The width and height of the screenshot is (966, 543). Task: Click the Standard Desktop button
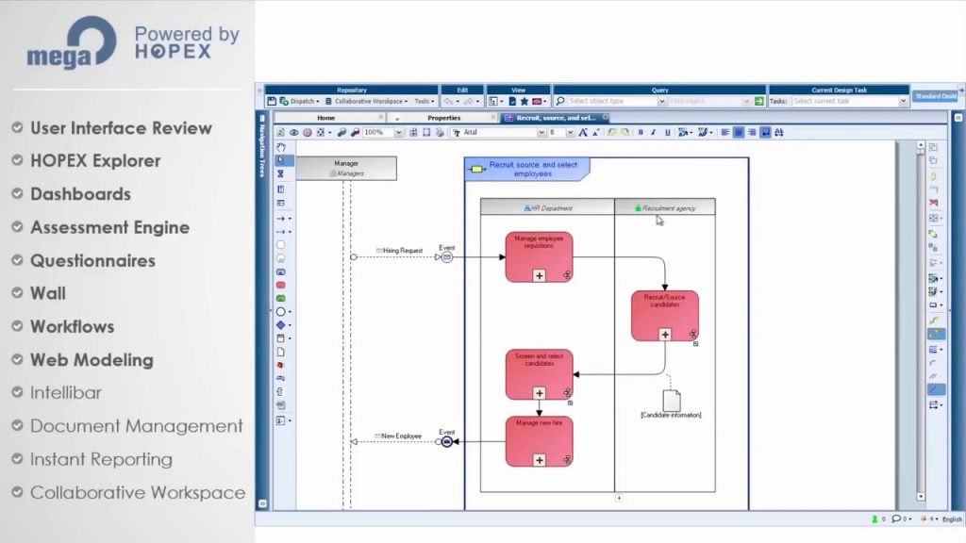[935, 96]
